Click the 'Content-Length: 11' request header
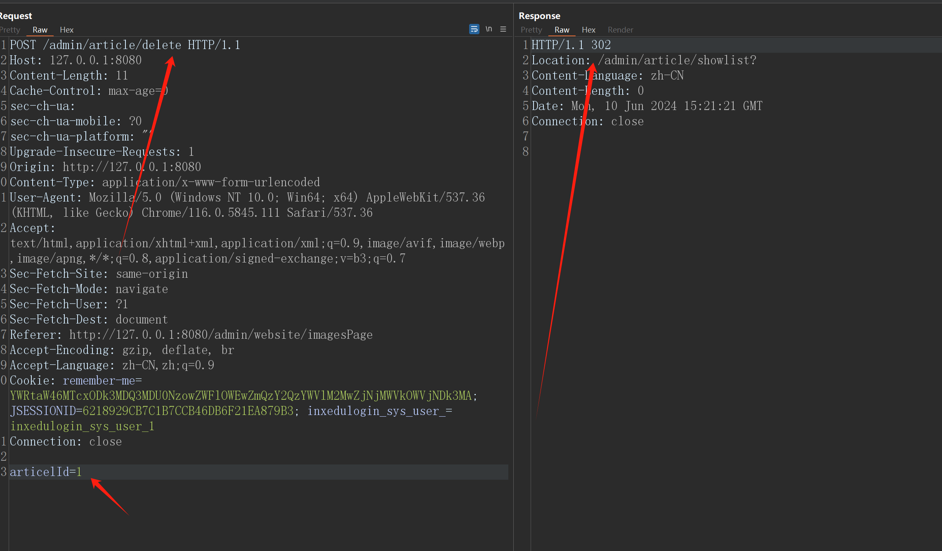Viewport: 942px width, 551px height. click(x=69, y=75)
